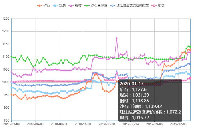Toggle the 沙石自卸船 legend item

(x=96, y=5)
